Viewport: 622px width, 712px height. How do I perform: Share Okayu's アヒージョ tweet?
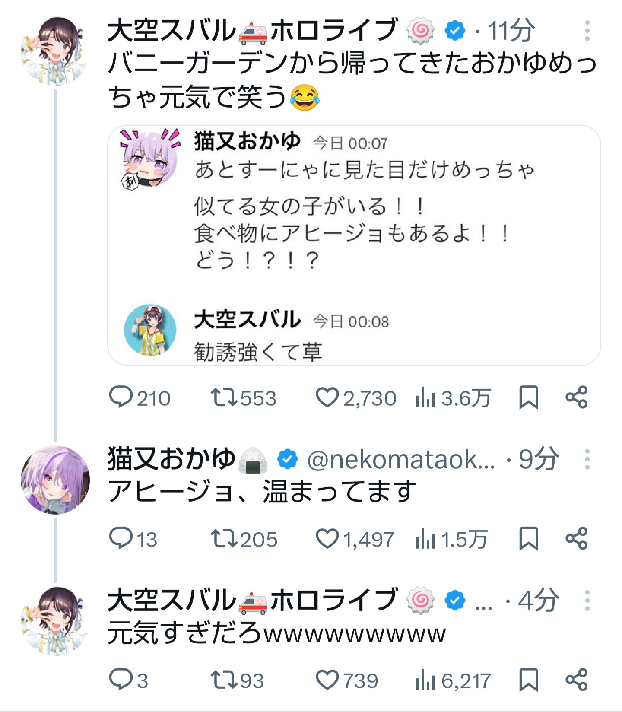click(577, 538)
